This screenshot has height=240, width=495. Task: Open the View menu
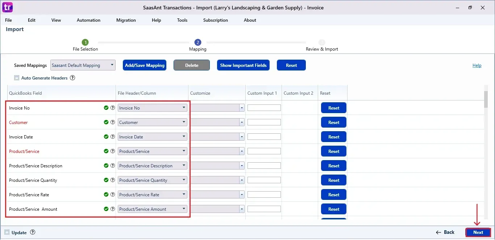pos(56,20)
